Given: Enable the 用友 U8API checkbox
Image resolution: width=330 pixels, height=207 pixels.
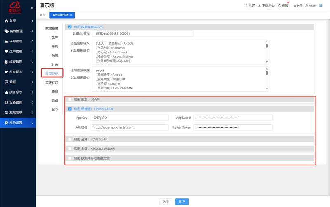Looking at the screenshot, I should point(70,99).
